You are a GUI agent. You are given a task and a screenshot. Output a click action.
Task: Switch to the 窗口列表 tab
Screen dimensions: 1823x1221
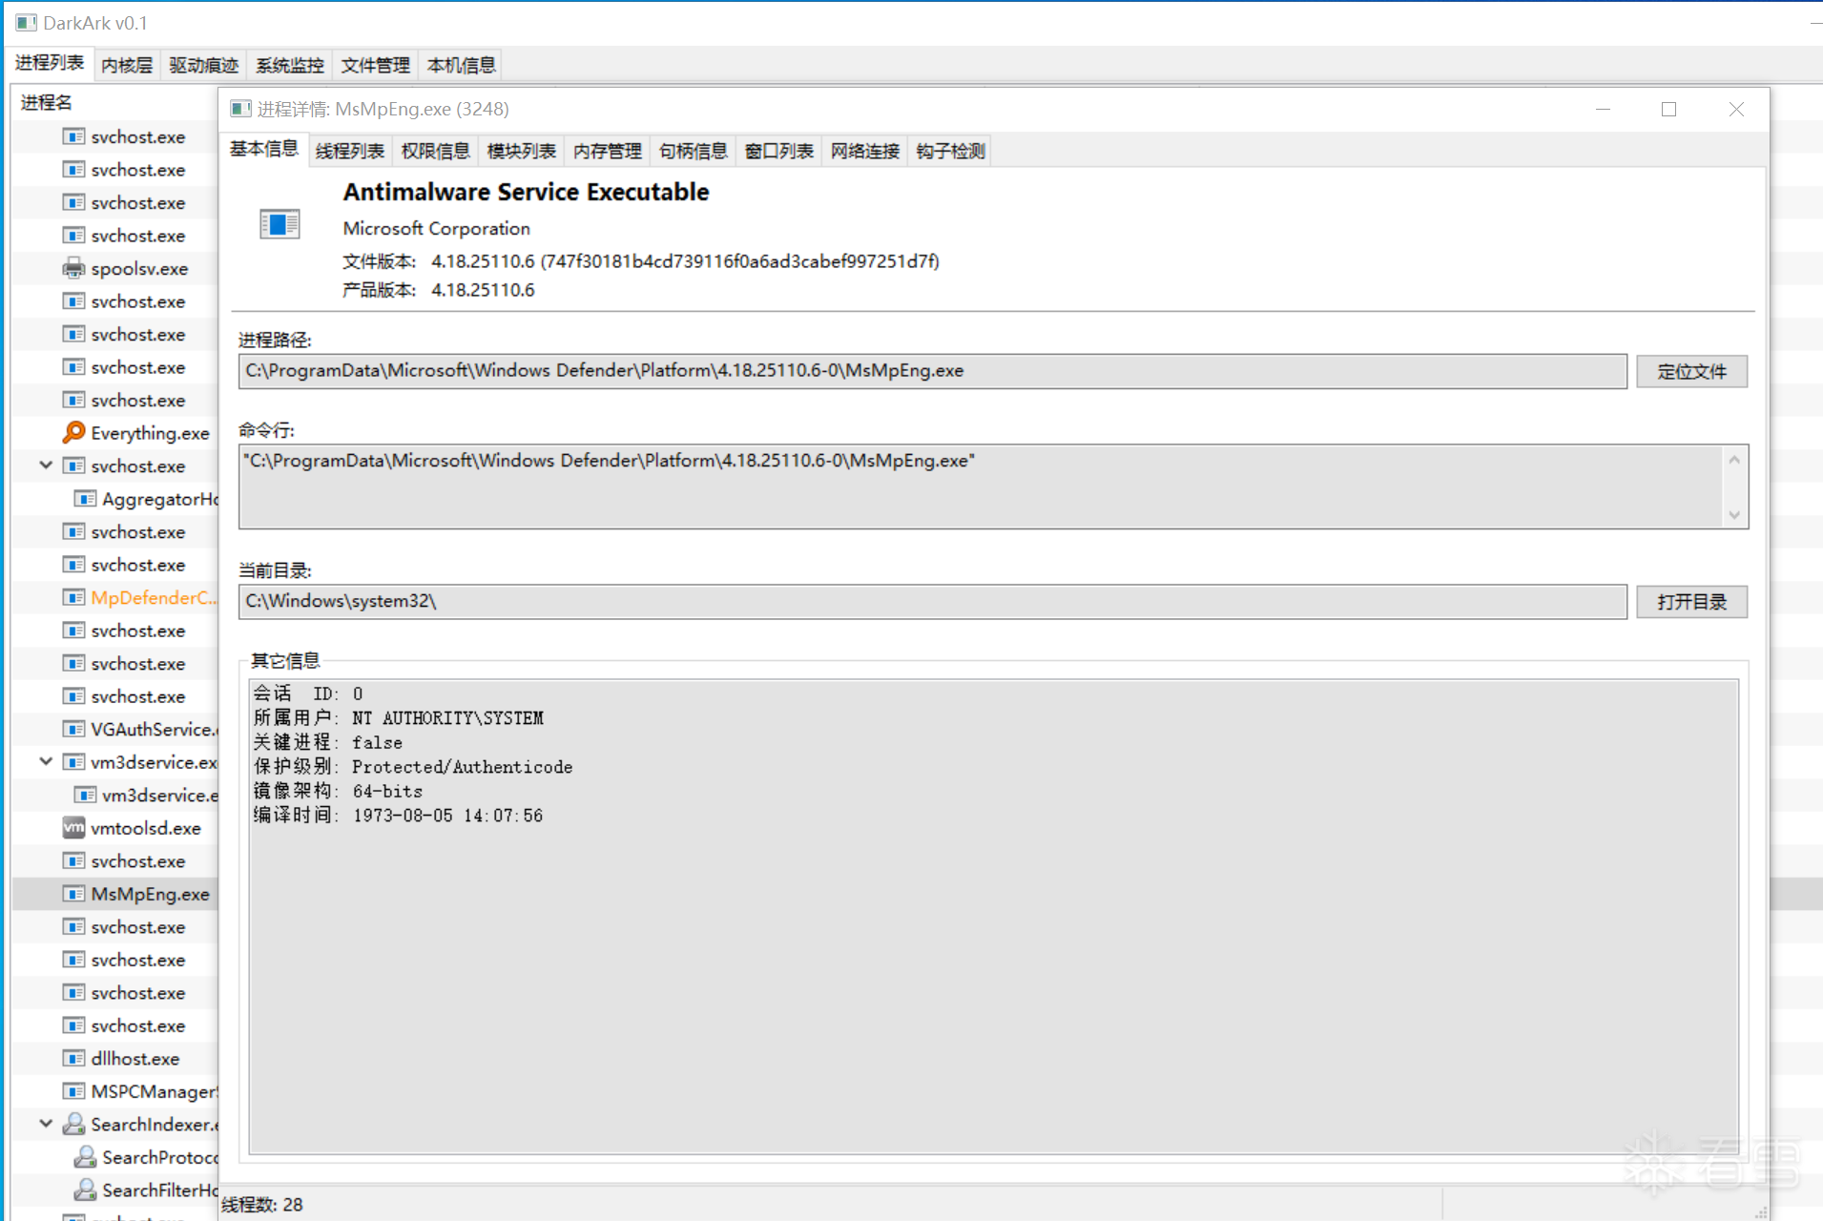click(779, 151)
